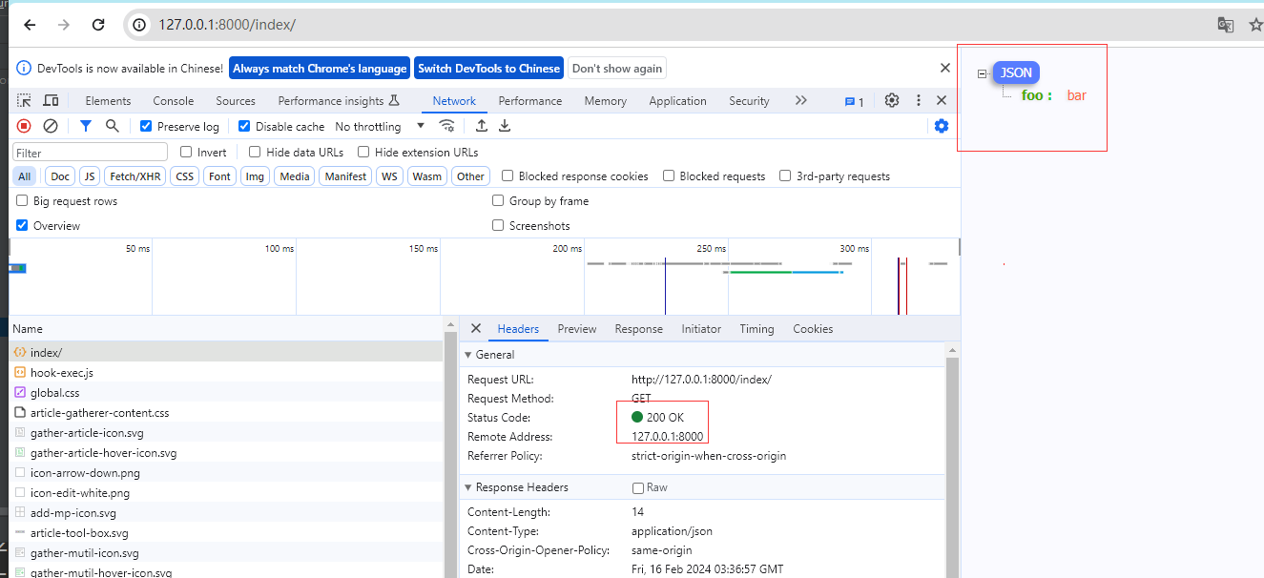
Task: Collapse the JSON tree node
Action: pyautogui.click(x=983, y=73)
